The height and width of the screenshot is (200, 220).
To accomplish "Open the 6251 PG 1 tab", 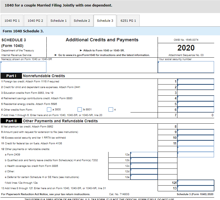I will tap(128, 21).
